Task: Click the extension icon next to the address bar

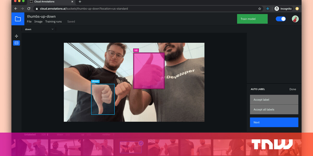Action: click(268, 9)
